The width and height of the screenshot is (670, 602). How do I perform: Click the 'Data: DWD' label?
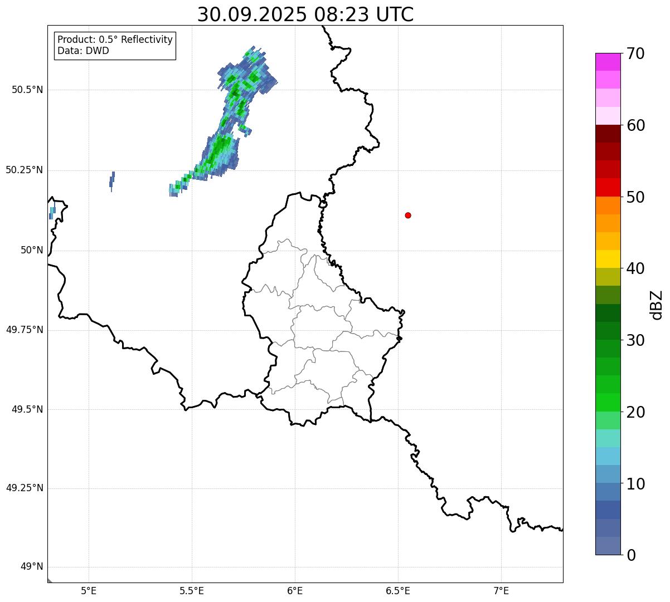click(x=83, y=51)
